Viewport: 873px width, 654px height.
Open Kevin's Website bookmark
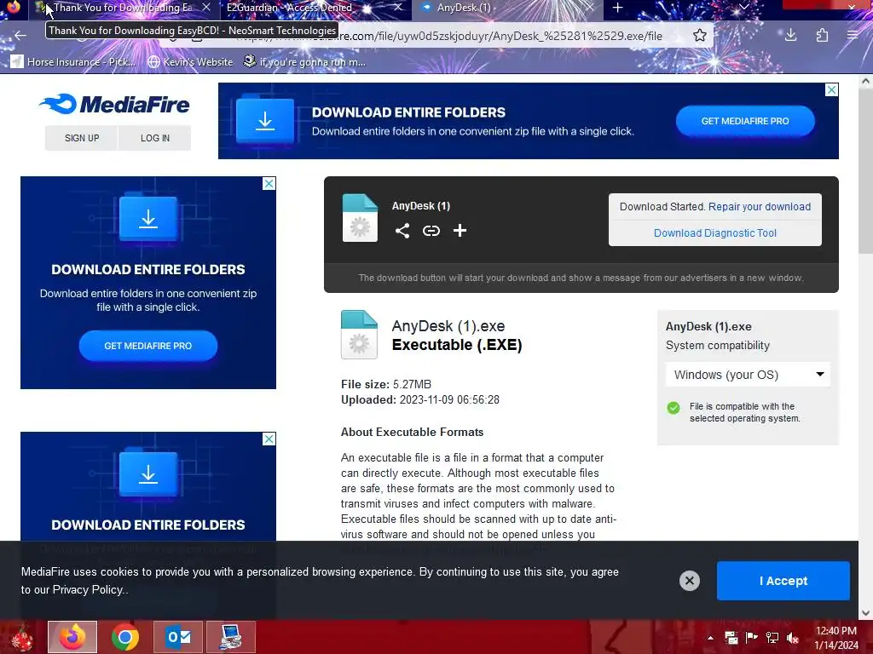point(190,61)
